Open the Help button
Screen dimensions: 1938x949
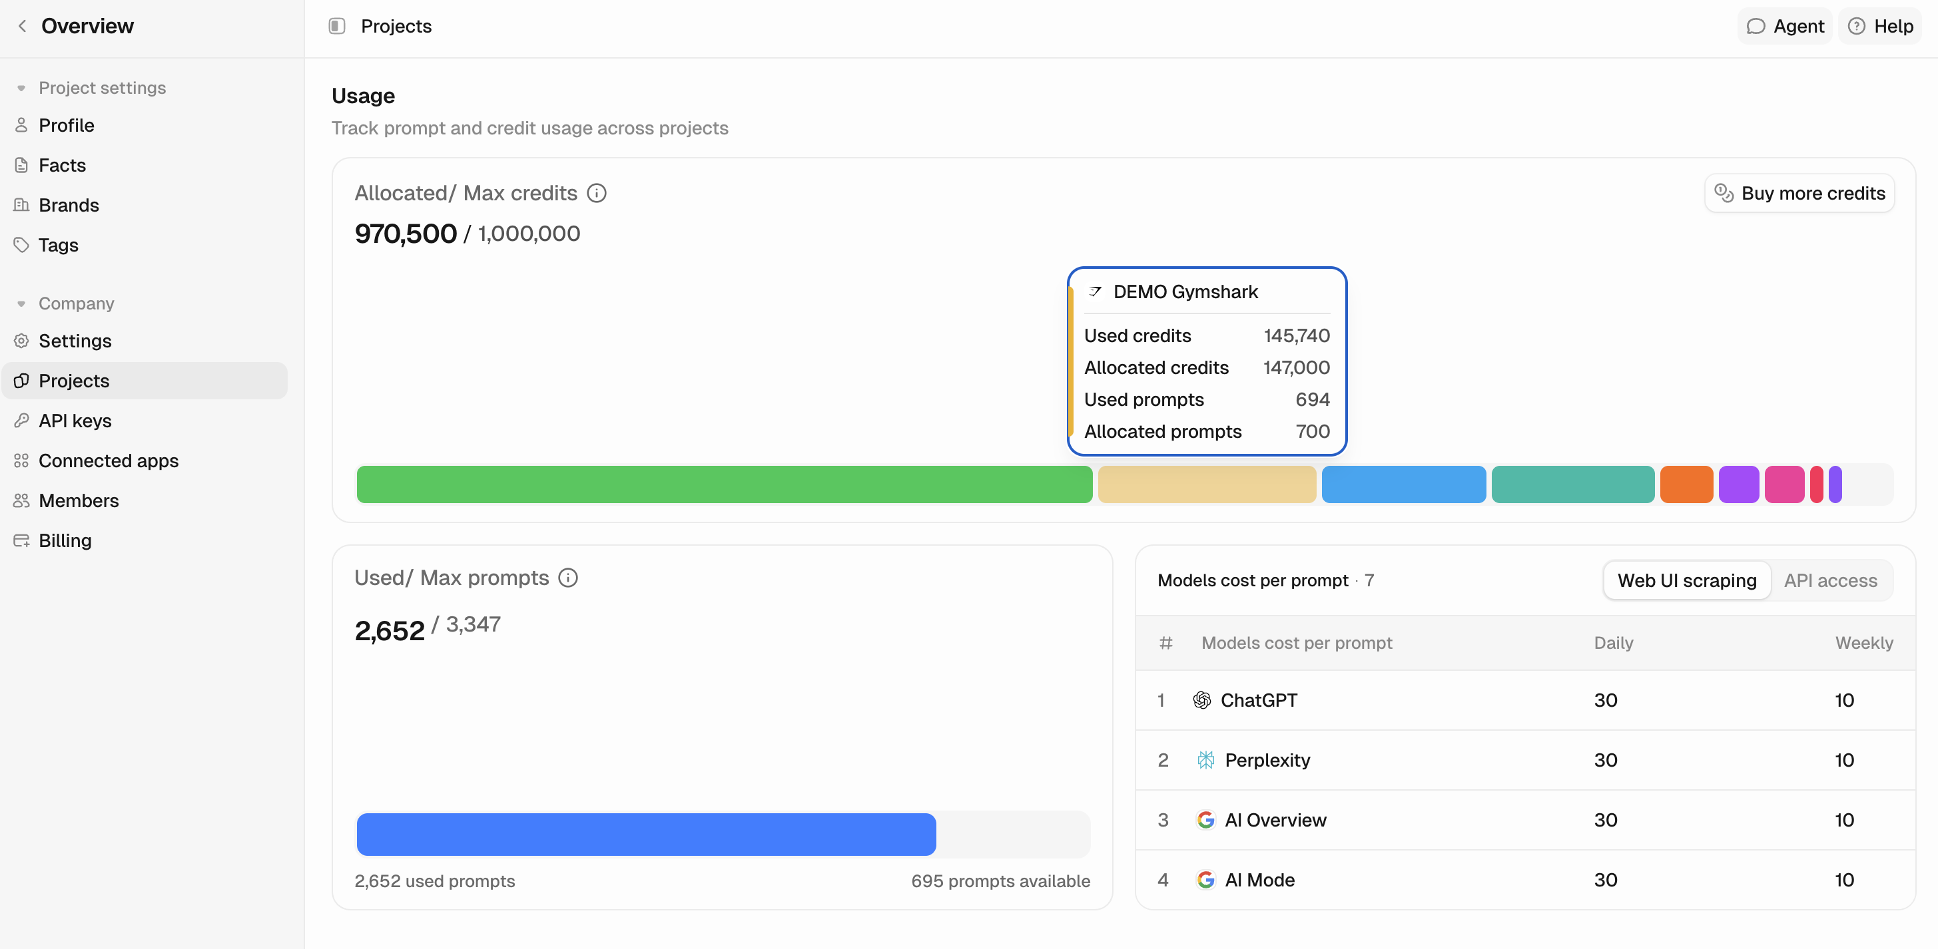pyautogui.click(x=1879, y=27)
